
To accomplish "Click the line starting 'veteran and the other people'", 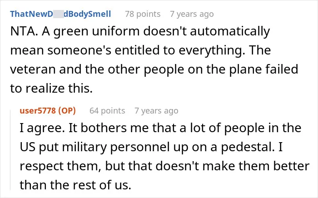I will (154, 69).
